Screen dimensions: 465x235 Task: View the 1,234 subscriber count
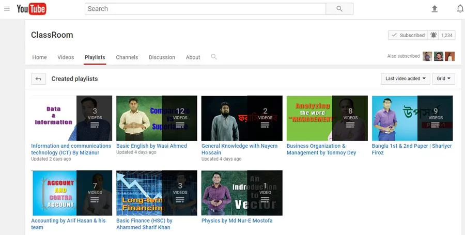tap(447, 35)
